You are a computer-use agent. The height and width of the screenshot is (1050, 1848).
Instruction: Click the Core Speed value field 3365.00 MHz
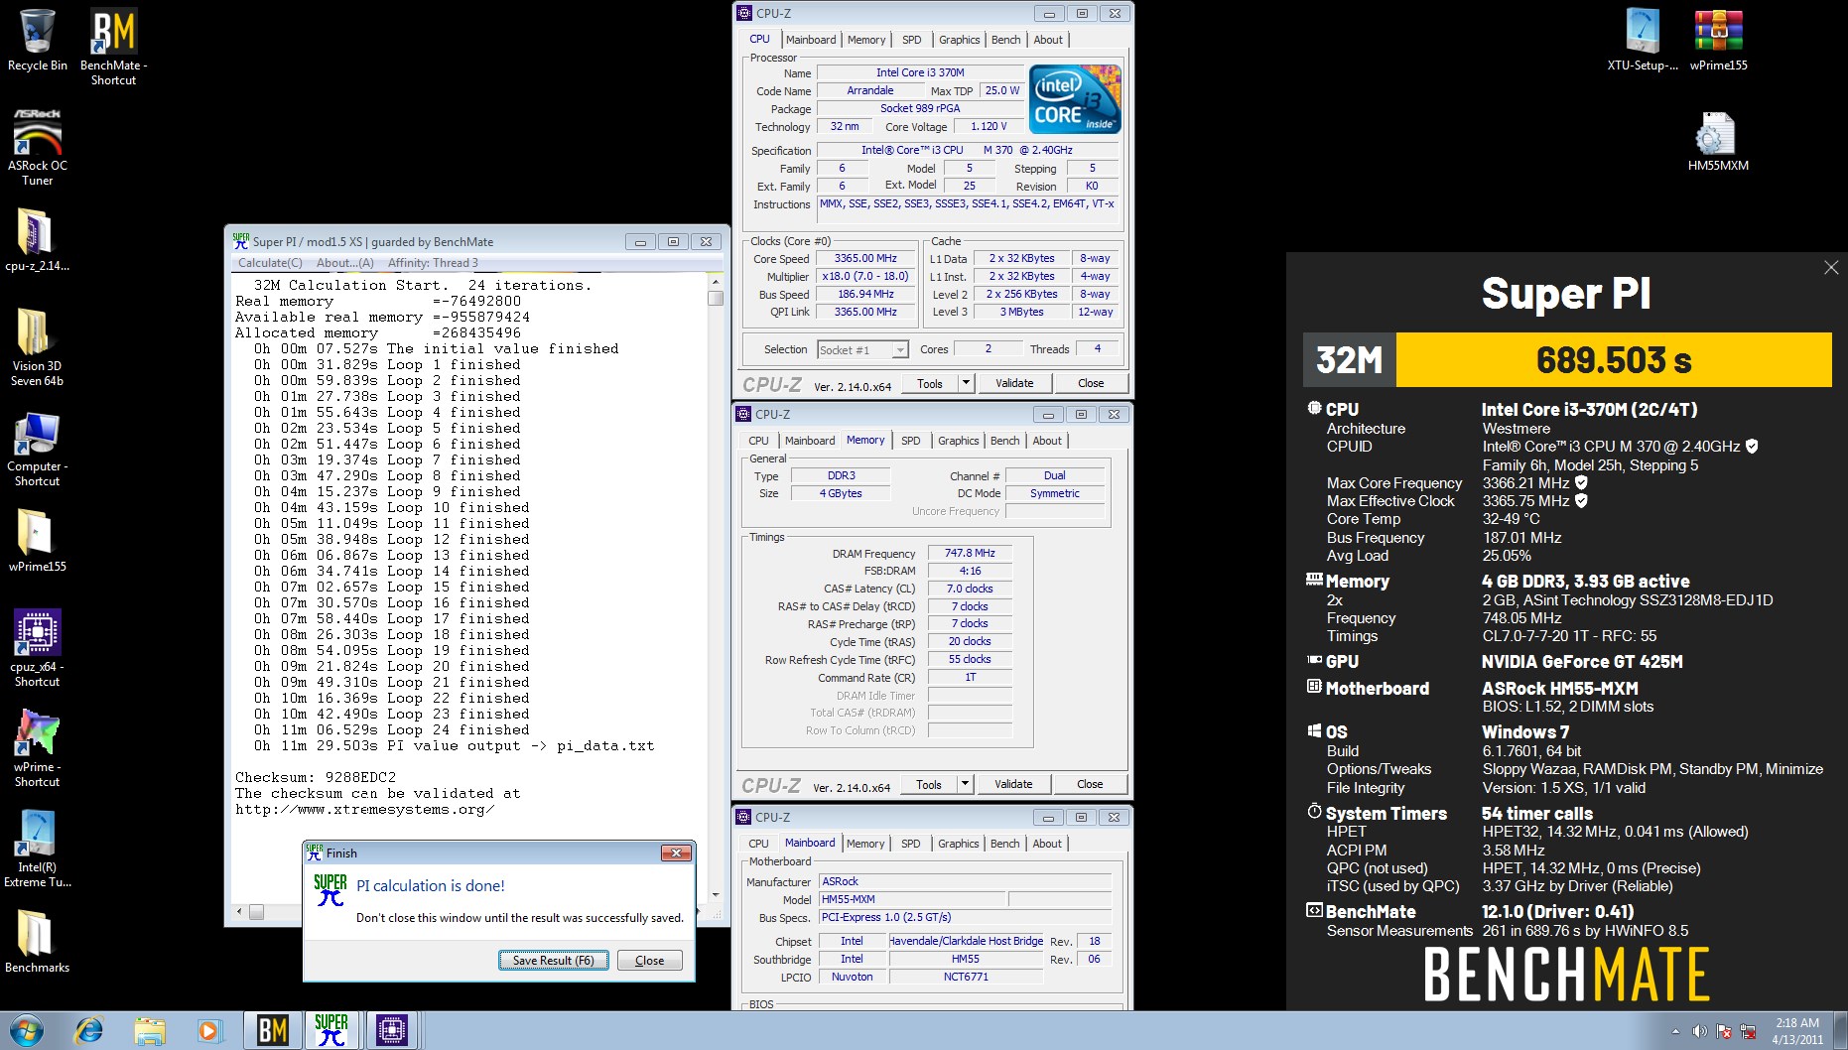tap(865, 258)
